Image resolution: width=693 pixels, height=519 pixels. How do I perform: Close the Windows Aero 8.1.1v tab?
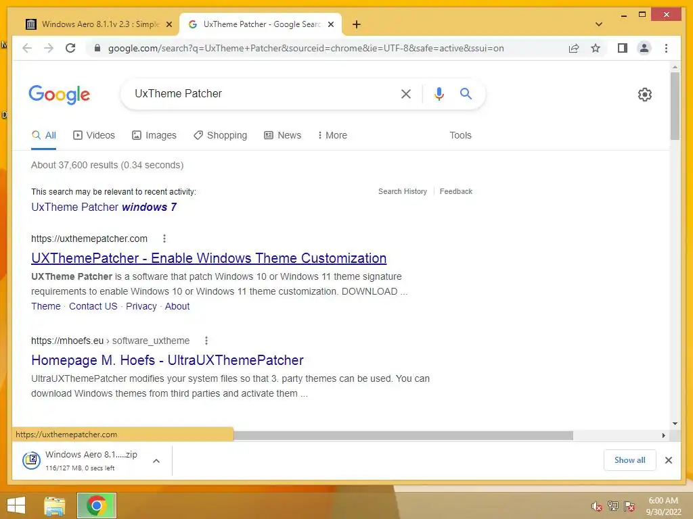tap(169, 24)
